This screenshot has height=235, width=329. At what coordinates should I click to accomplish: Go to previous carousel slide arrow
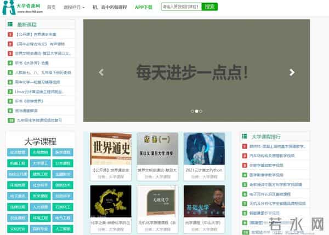(x=101, y=72)
